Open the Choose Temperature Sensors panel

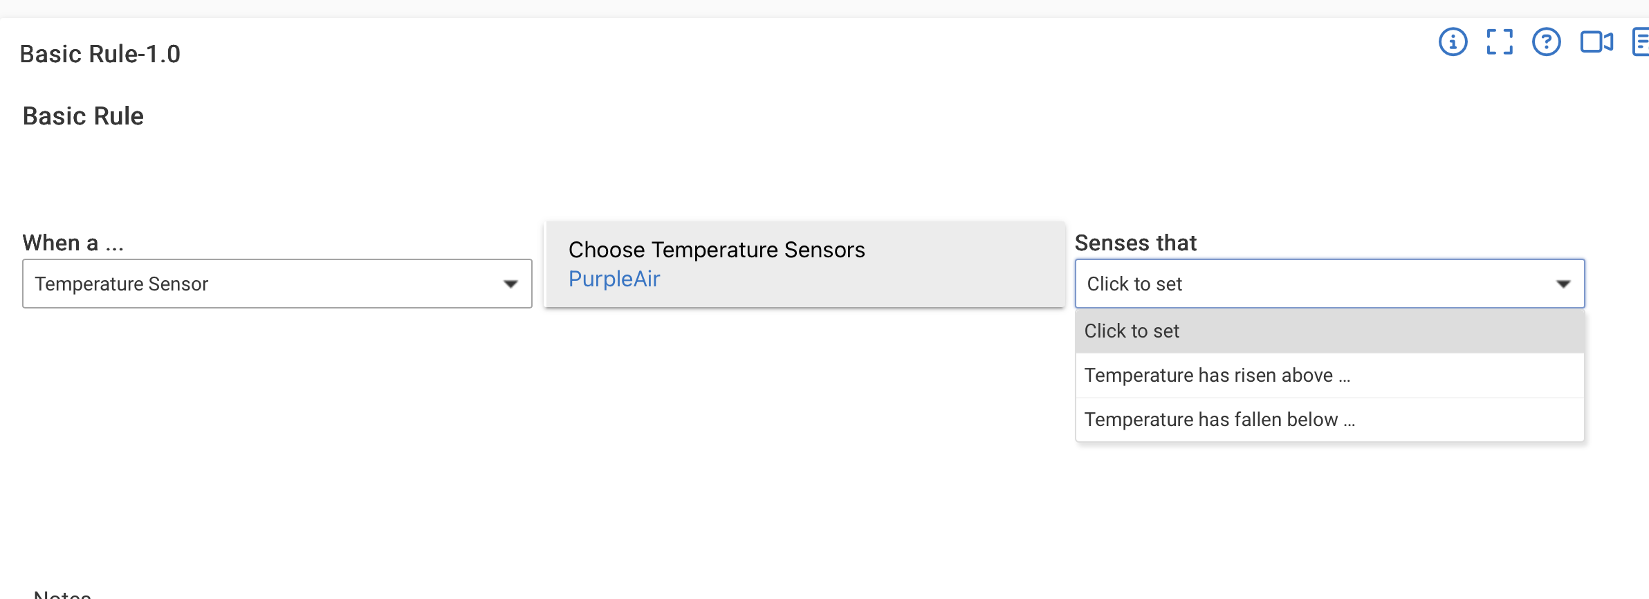coord(805,264)
